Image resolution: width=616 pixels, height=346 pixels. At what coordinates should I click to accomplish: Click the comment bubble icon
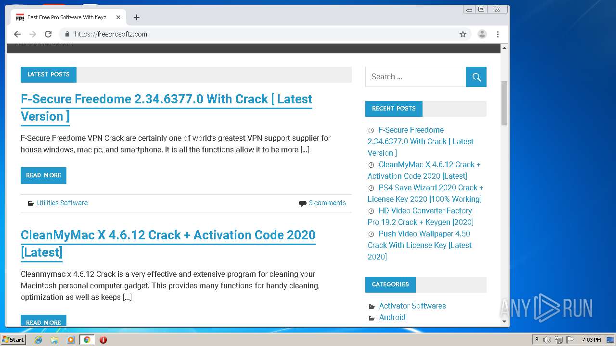(x=302, y=203)
